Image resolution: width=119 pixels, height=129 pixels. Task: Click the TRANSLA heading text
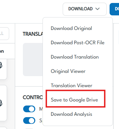[x=33, y=34]
